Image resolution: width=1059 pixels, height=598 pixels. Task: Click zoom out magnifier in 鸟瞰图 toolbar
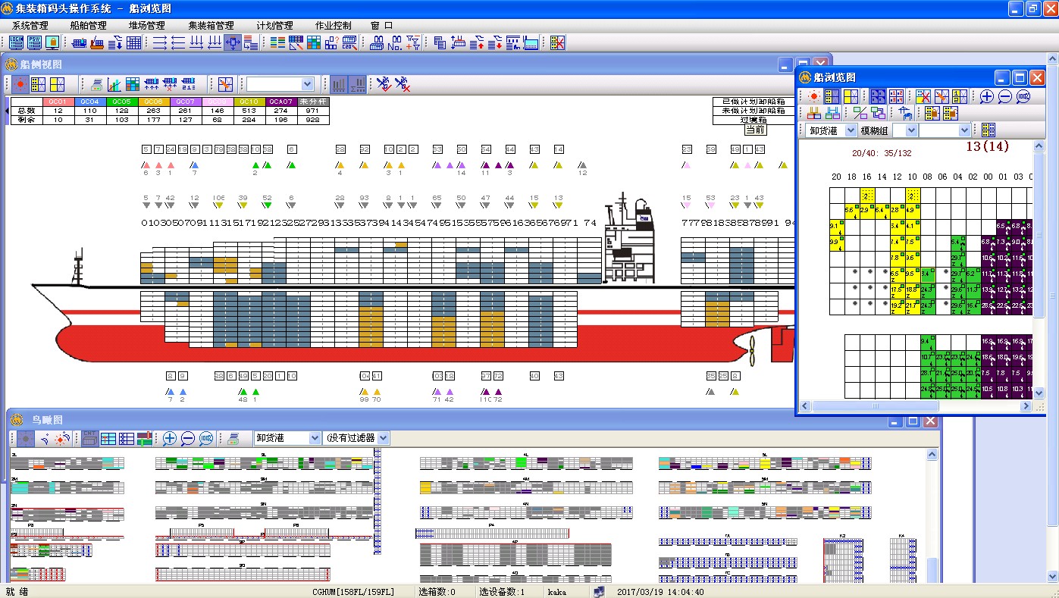187,438
